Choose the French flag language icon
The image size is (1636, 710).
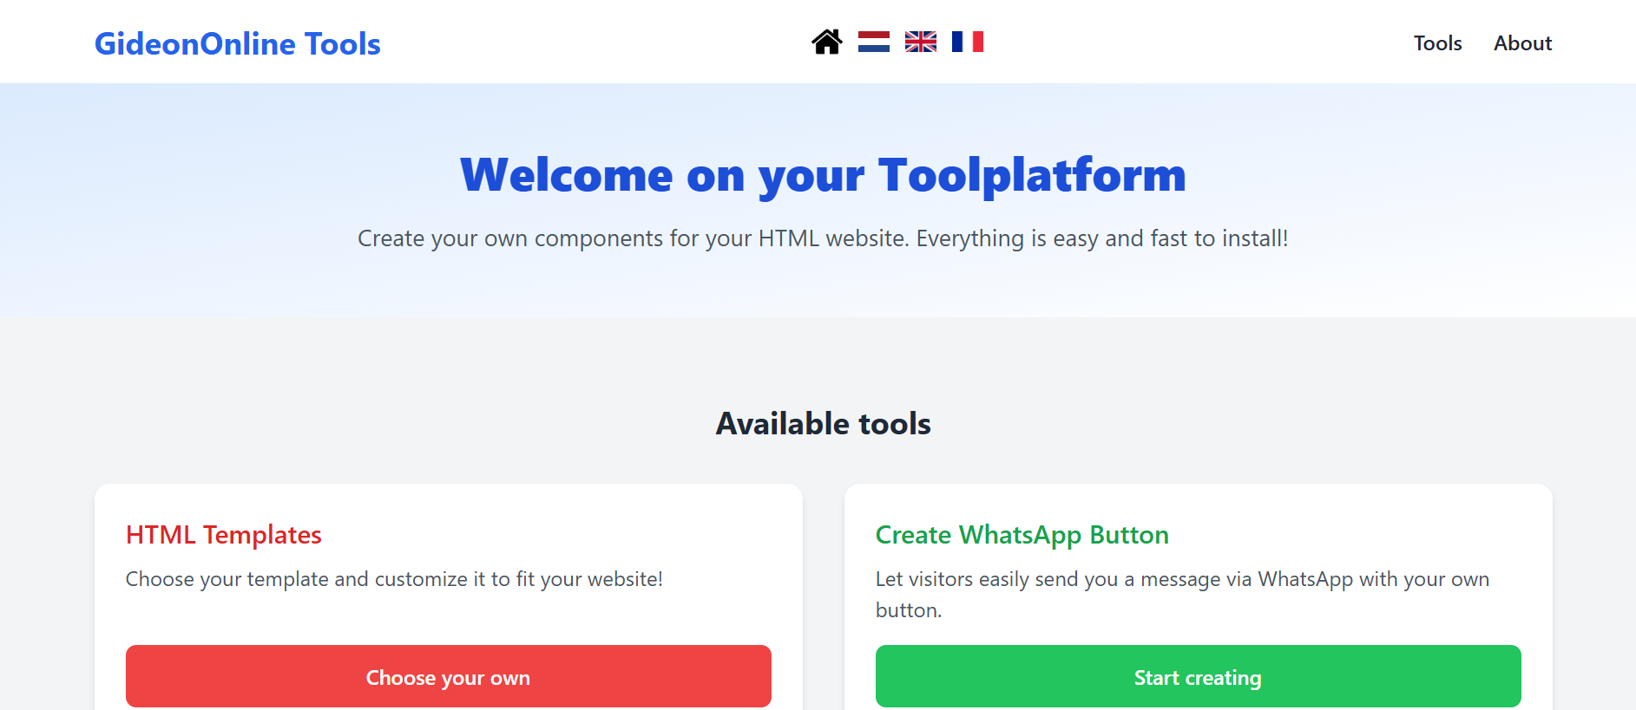968,42
